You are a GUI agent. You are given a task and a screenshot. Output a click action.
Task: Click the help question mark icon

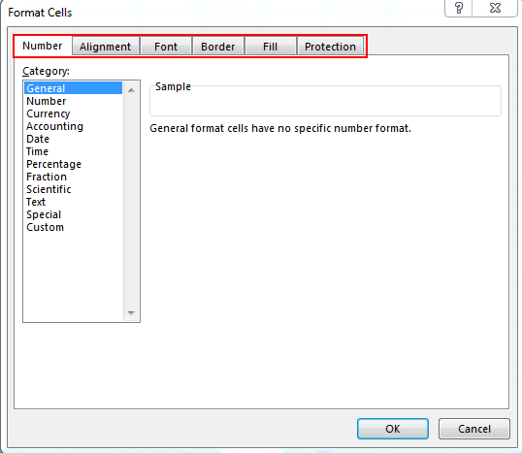459,8
